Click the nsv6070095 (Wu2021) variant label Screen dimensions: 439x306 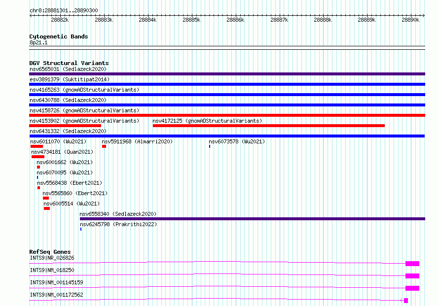(65, 172)
